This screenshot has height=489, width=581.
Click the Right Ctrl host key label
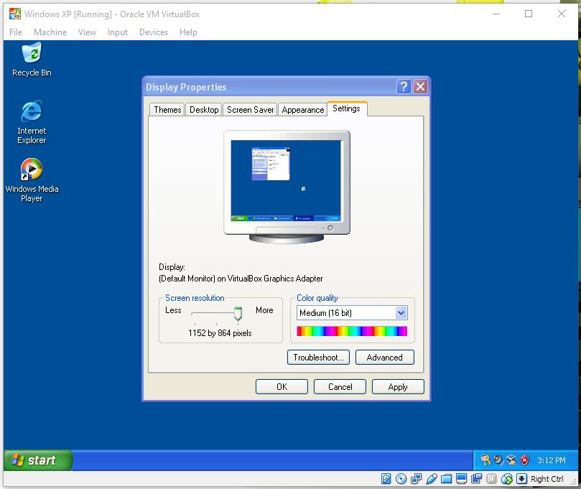coord(547,479)
